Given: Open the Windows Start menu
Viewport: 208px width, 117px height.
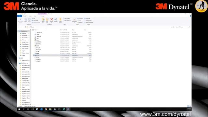Looking at the screenshot, I should [19, 109].
